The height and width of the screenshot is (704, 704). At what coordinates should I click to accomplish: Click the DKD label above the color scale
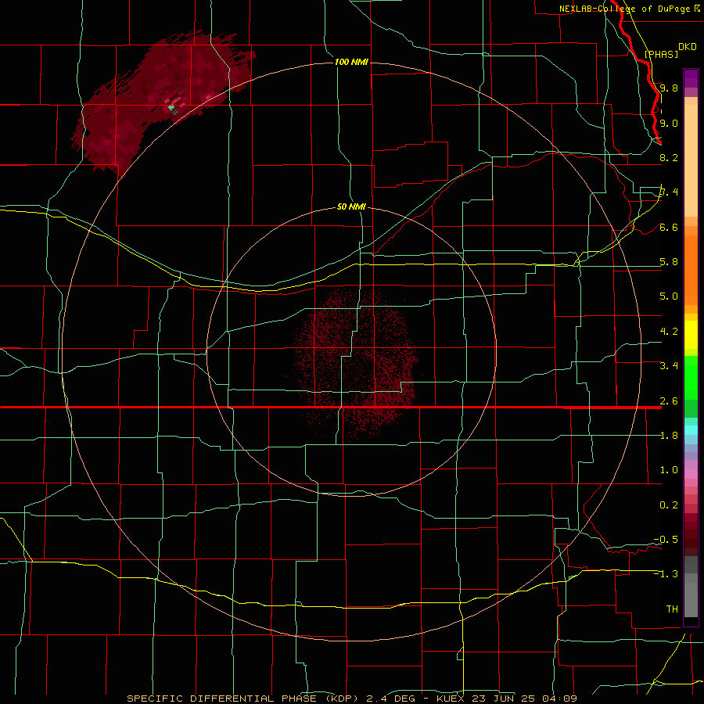click(687, 47)
